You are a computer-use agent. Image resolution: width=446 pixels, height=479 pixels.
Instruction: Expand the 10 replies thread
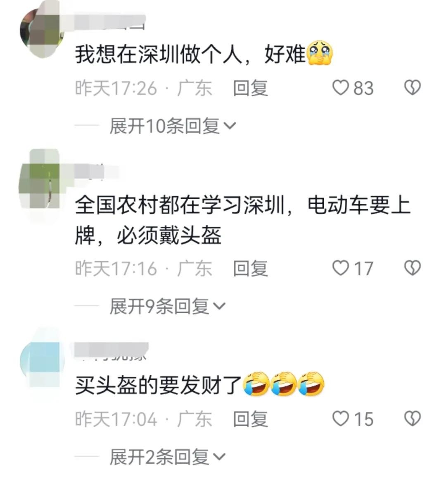pyautogui.click(x=173, y=126)
